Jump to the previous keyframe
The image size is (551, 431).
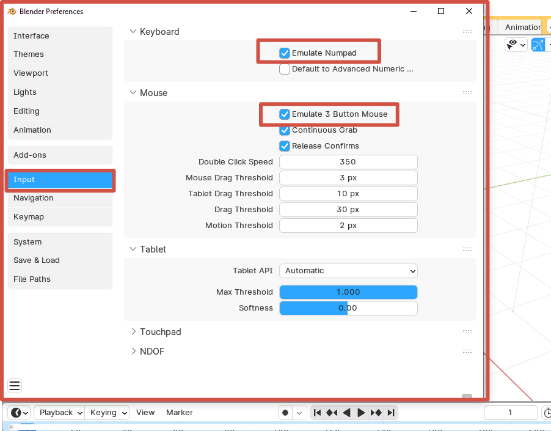(332, 413)
